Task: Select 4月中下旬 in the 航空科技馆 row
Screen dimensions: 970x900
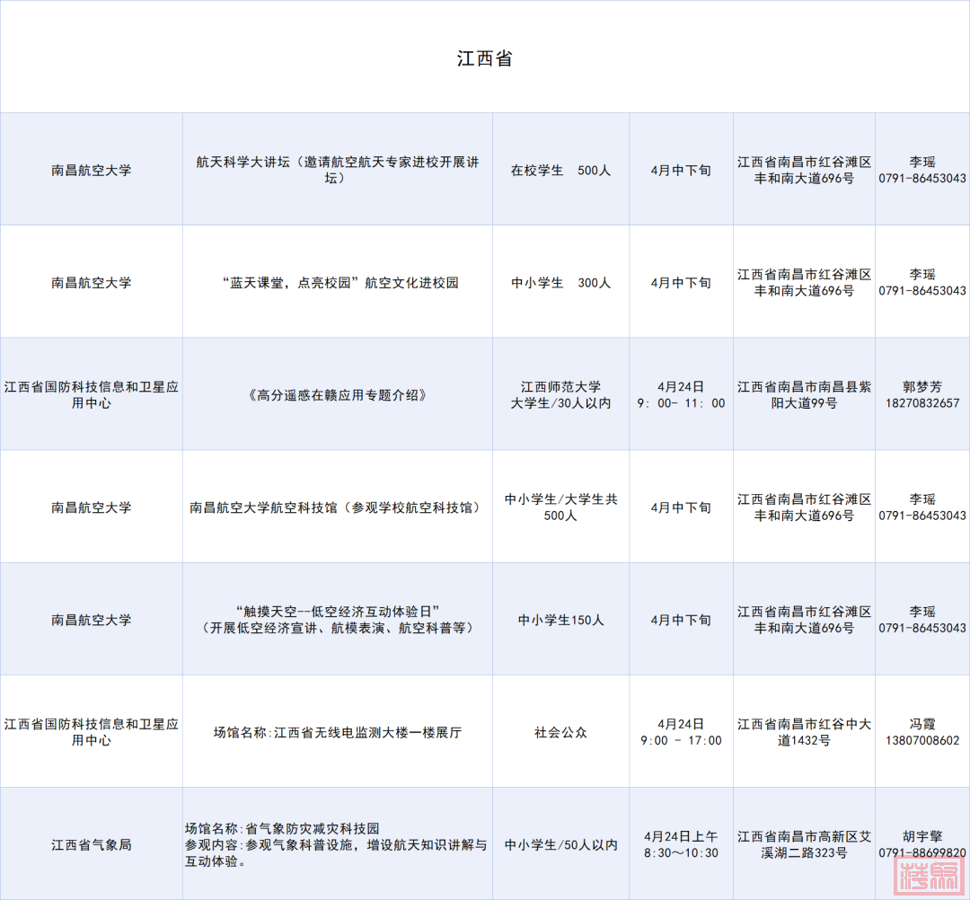Action: pyautogui.click(x=681, y=507)
